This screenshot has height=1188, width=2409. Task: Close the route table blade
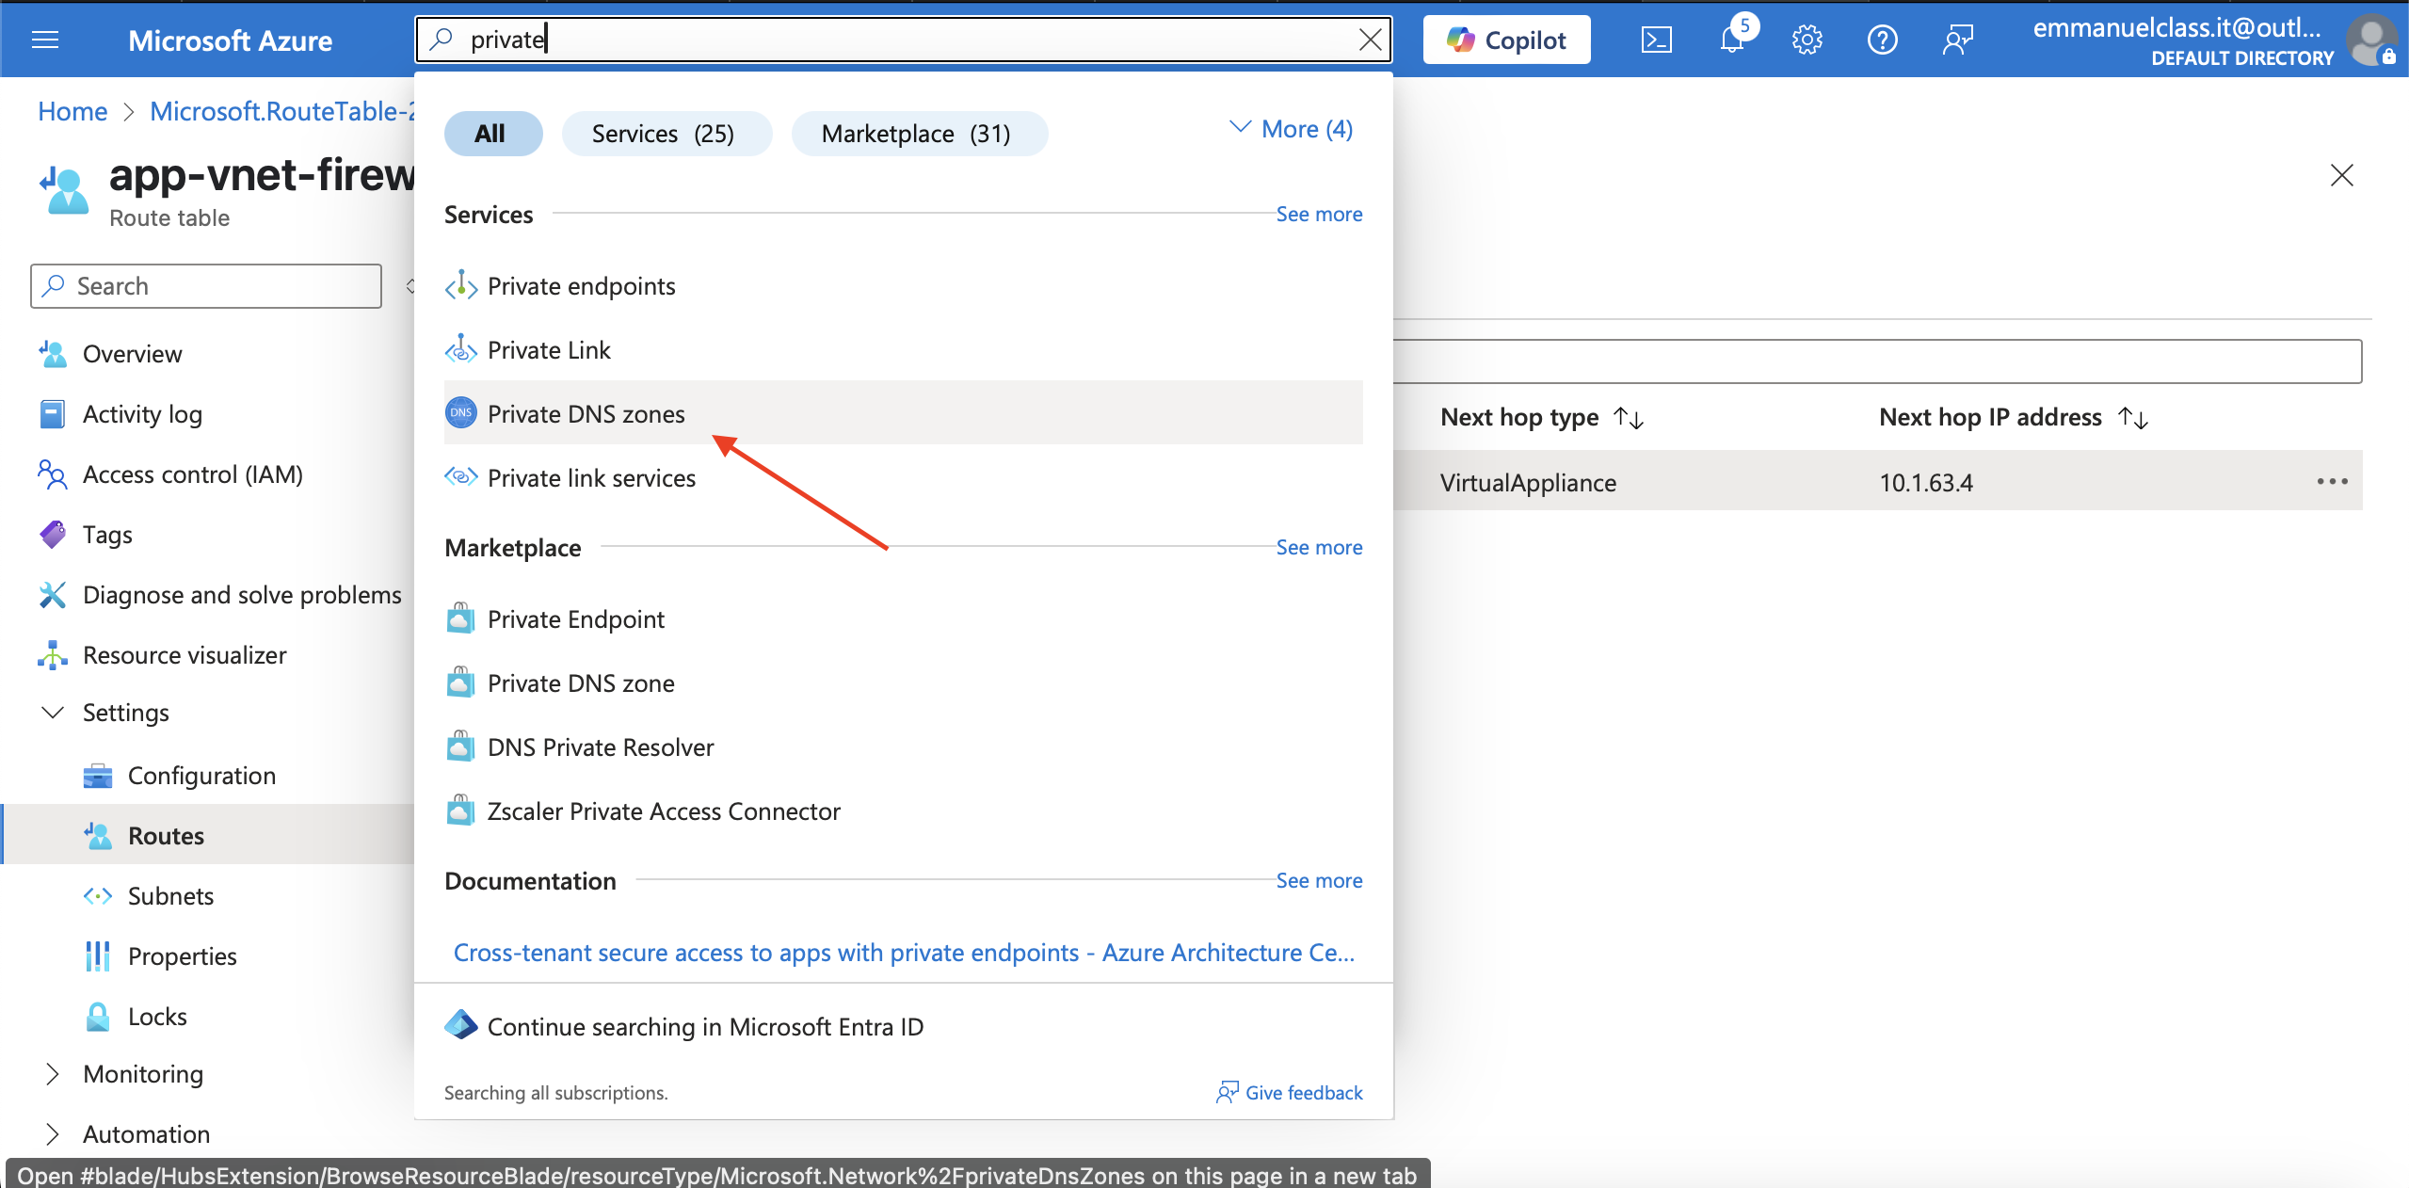click(x=2341, y=175)
